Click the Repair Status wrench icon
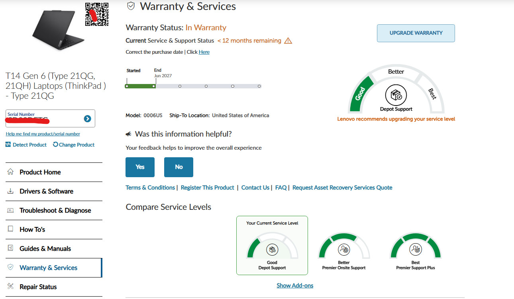 pyautogui.click(x=10, y=287)
